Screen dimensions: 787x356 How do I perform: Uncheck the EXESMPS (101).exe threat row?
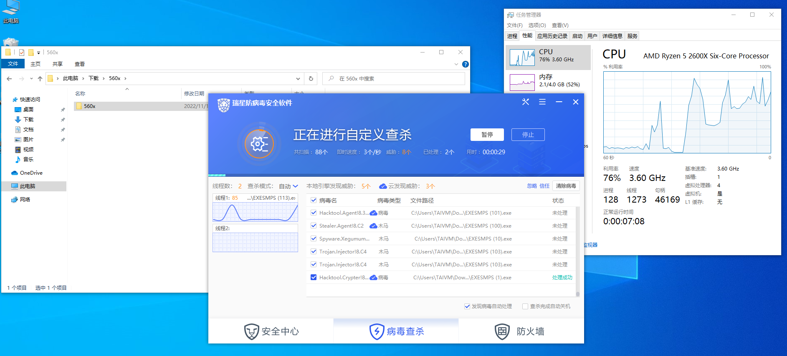point(314,213)
